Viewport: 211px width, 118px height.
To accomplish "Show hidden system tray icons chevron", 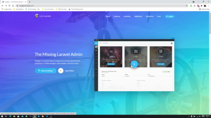I will 189,116.
